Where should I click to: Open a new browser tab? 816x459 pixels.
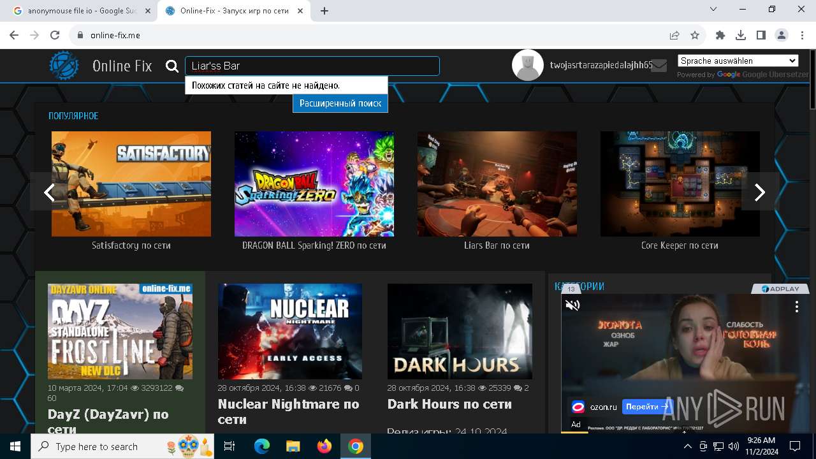[x=324, y=11]
